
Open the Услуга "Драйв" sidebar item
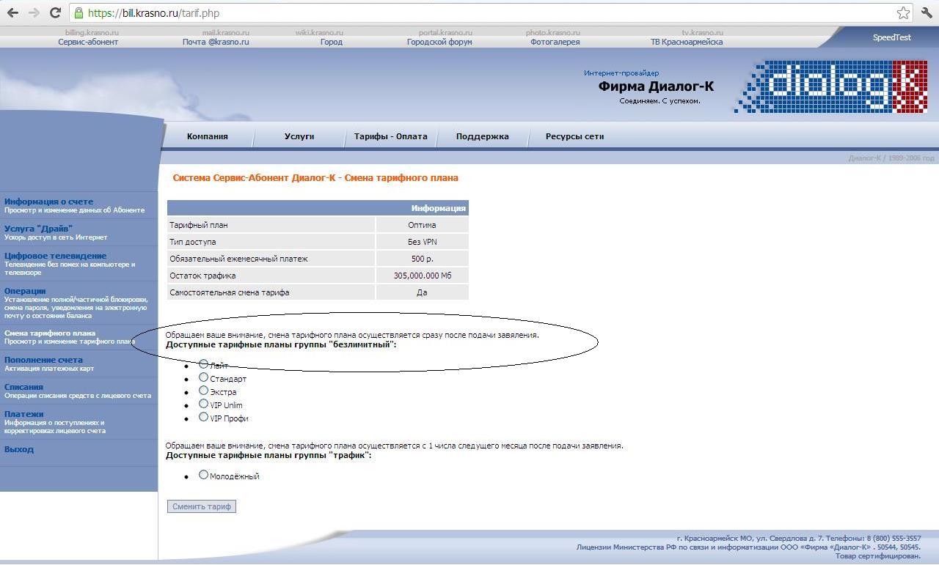click(x=38, y=229)
